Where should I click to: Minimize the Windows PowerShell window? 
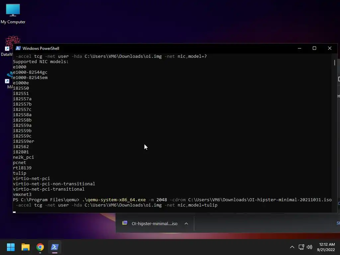pos(299,48)
